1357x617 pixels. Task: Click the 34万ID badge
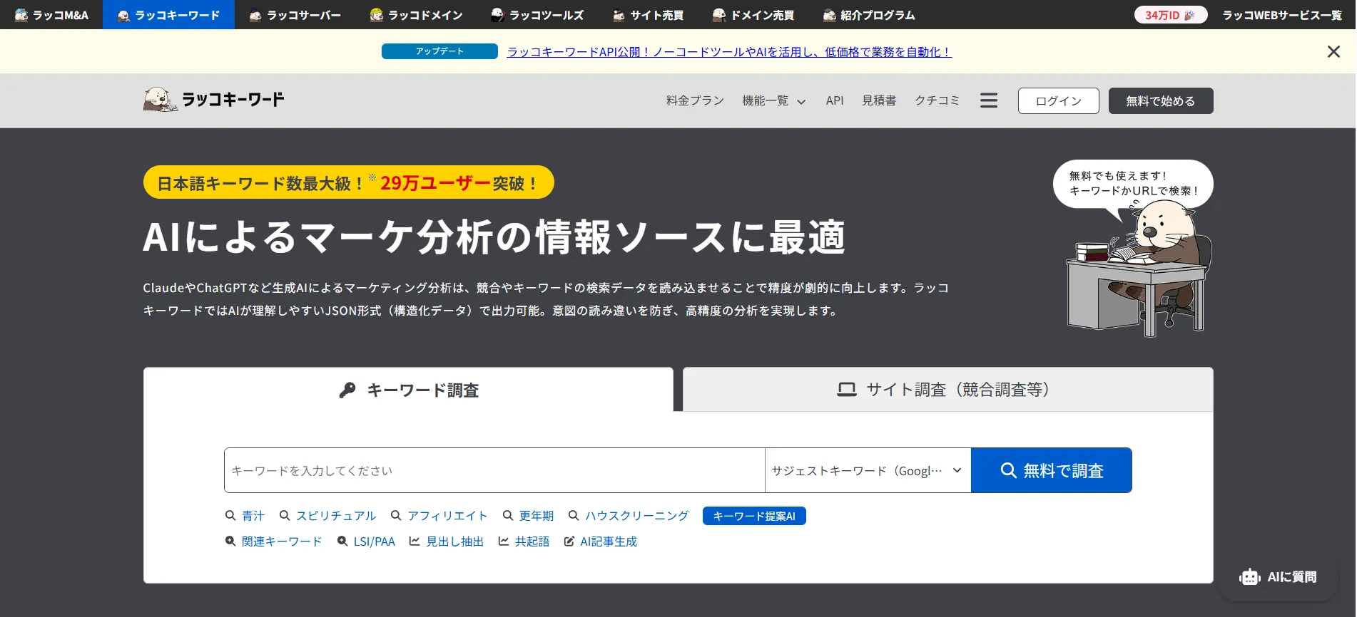click(x=1170, y=15)
